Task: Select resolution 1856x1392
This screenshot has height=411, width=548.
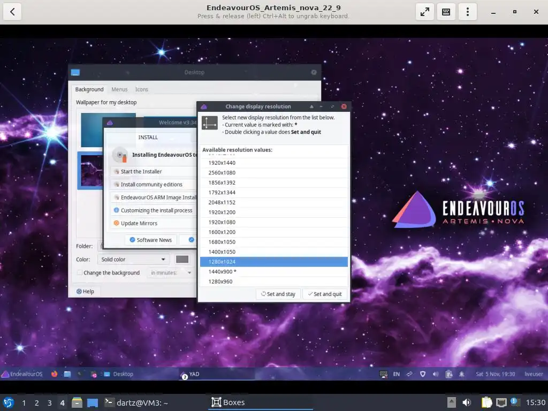Action: coord(273,183)
